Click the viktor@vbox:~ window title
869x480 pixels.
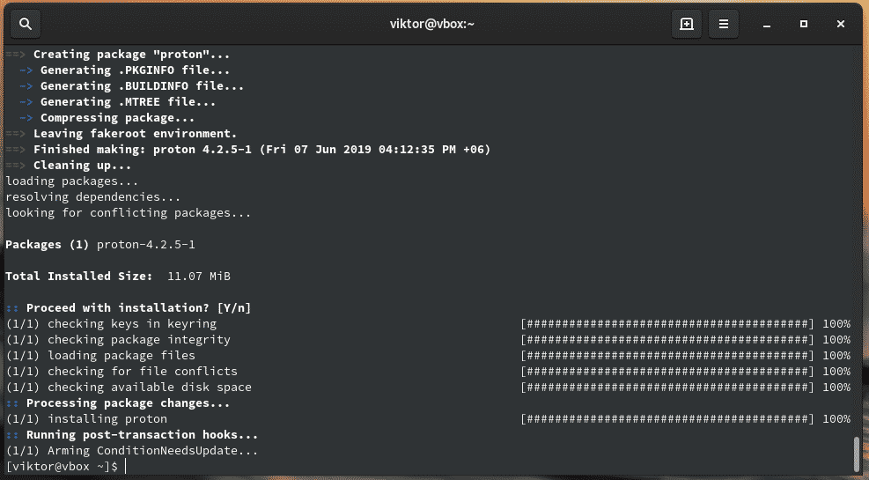432,24
